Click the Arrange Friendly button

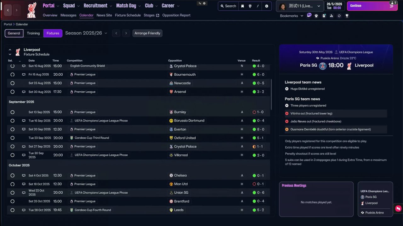(147, 33)
